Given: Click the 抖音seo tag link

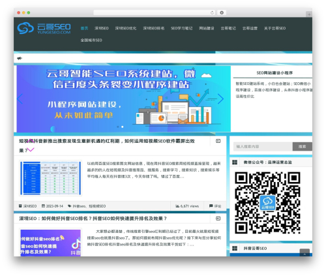Looking at the screenshot, I should click(79, 206).
